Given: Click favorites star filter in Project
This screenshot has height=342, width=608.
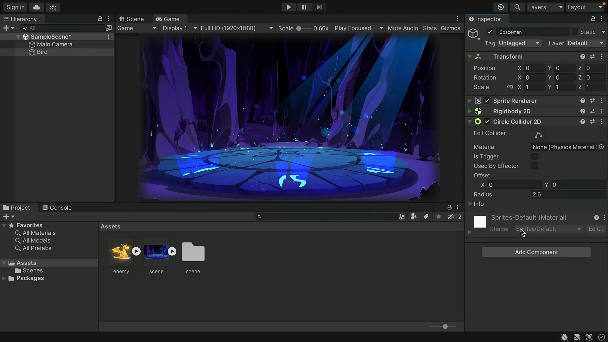Looking at the screenshot, I should click(x=438, y=217).
